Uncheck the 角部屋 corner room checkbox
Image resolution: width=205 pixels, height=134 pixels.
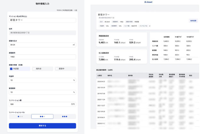[11, 69]
